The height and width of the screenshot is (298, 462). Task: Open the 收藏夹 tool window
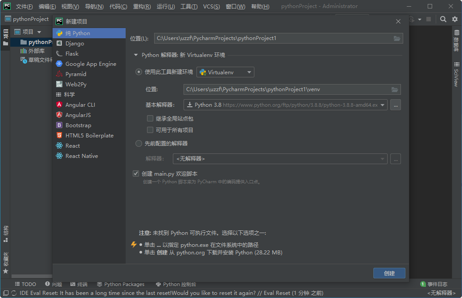pyautogui.click(x=6, y=263)
